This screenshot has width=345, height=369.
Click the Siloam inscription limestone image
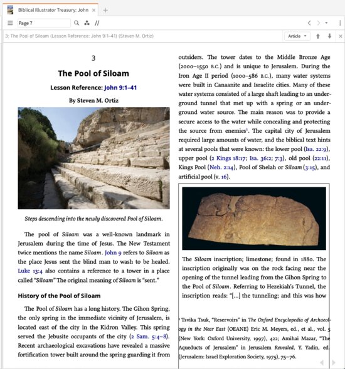point(254,219)
